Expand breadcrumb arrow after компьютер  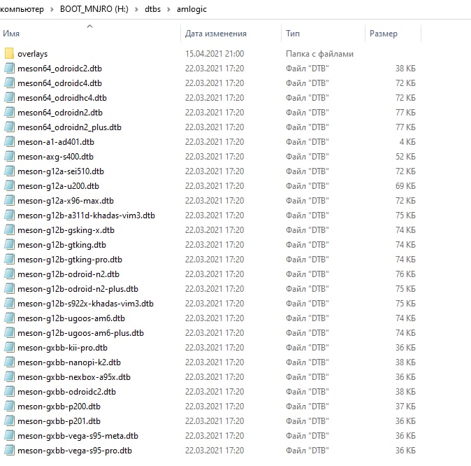52,9
